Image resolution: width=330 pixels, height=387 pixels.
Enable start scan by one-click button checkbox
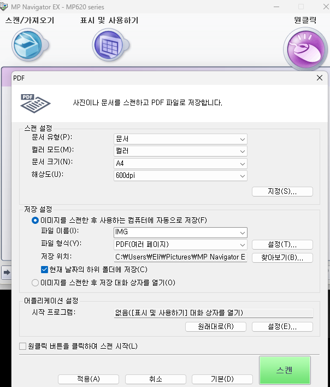(23, 346)
